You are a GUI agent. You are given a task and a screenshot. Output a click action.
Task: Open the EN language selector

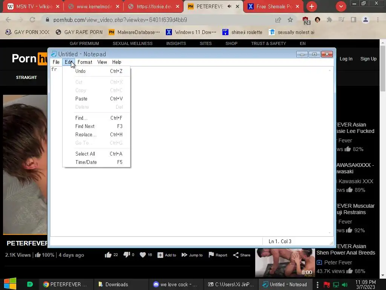(303, 44)
